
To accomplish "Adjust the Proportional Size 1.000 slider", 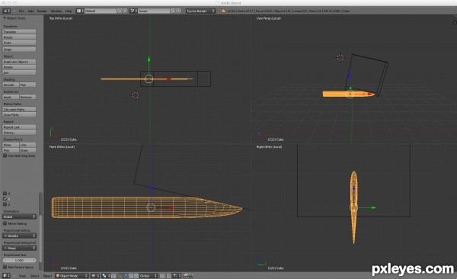I will click(20, 260).
